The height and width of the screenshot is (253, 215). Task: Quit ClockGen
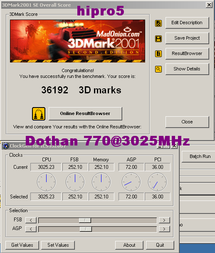pyautogui.click(x=160, y=245)
